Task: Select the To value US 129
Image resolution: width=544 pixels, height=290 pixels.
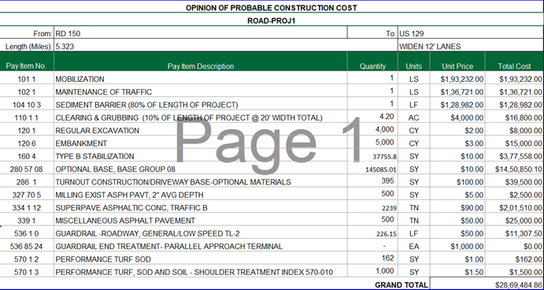Action: [471, 33]
